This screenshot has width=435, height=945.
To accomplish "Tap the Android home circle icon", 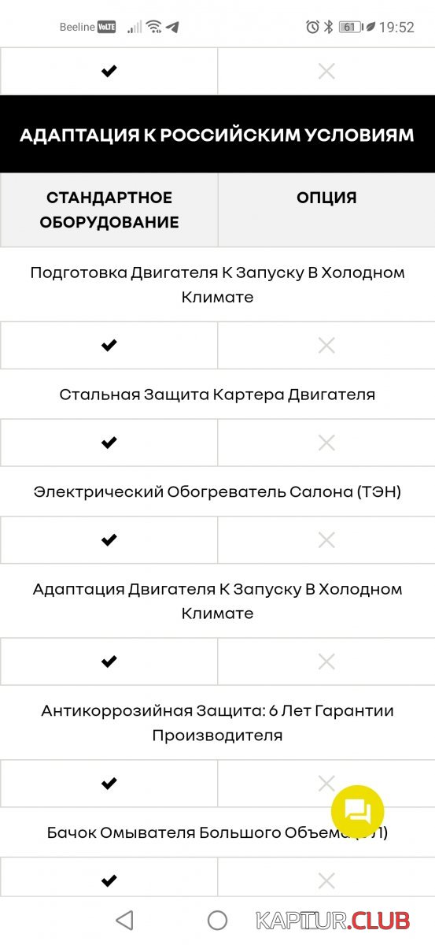I will 217,920.
